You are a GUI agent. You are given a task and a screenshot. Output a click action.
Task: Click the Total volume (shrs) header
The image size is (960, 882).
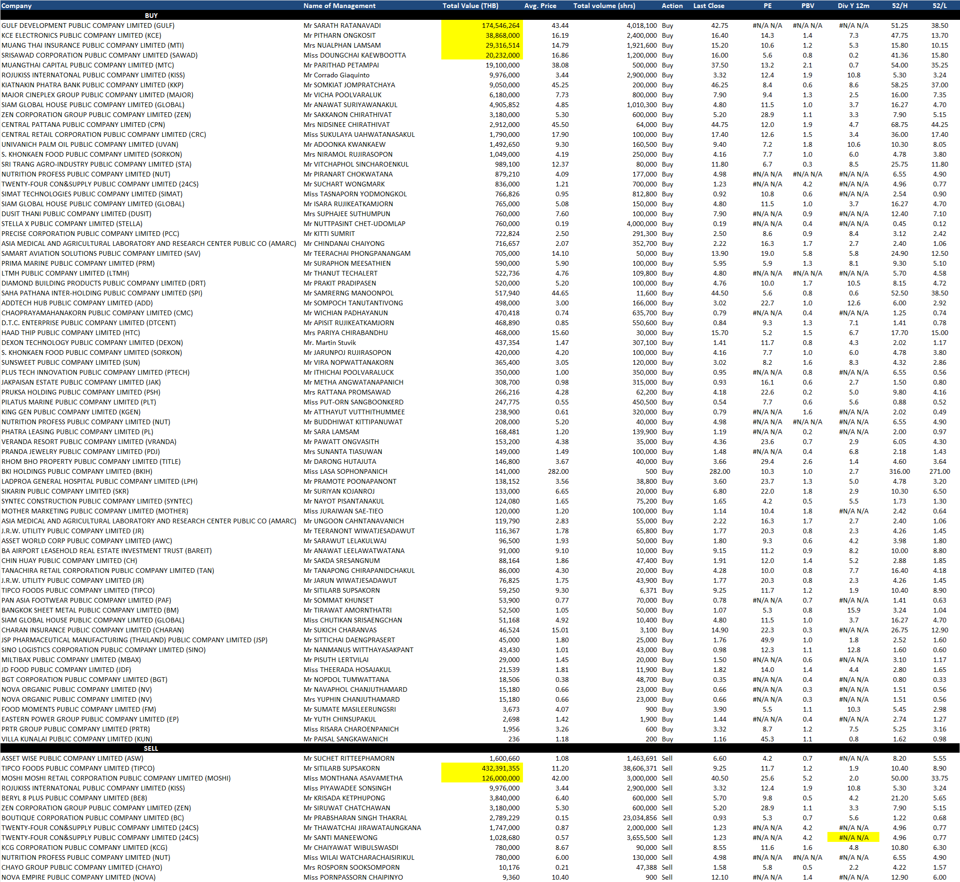(x=604, y=6)
